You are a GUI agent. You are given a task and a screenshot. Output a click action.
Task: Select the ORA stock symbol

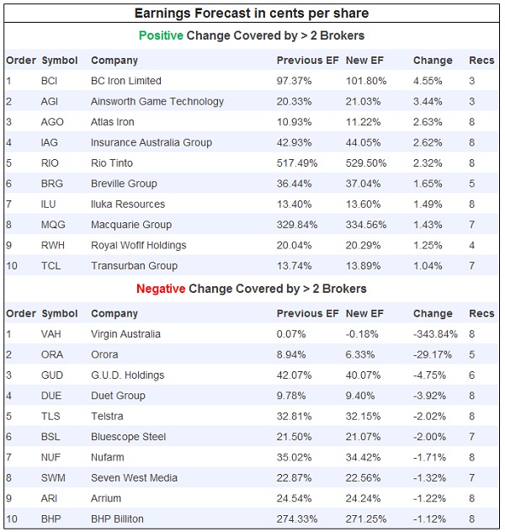pyautogui.click(x=51, y=354)
